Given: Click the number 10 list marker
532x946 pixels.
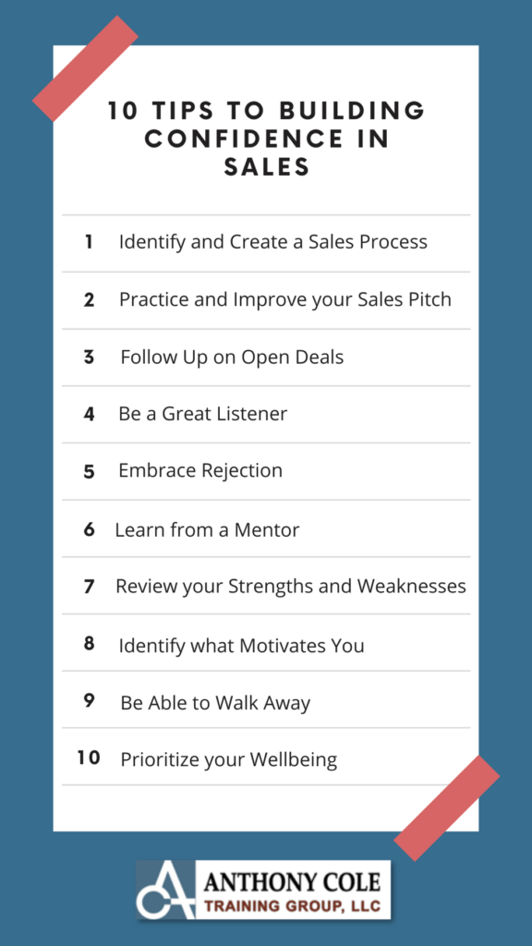Looking at the screenshot, I should pyautogui.click(x=88, y=758).
